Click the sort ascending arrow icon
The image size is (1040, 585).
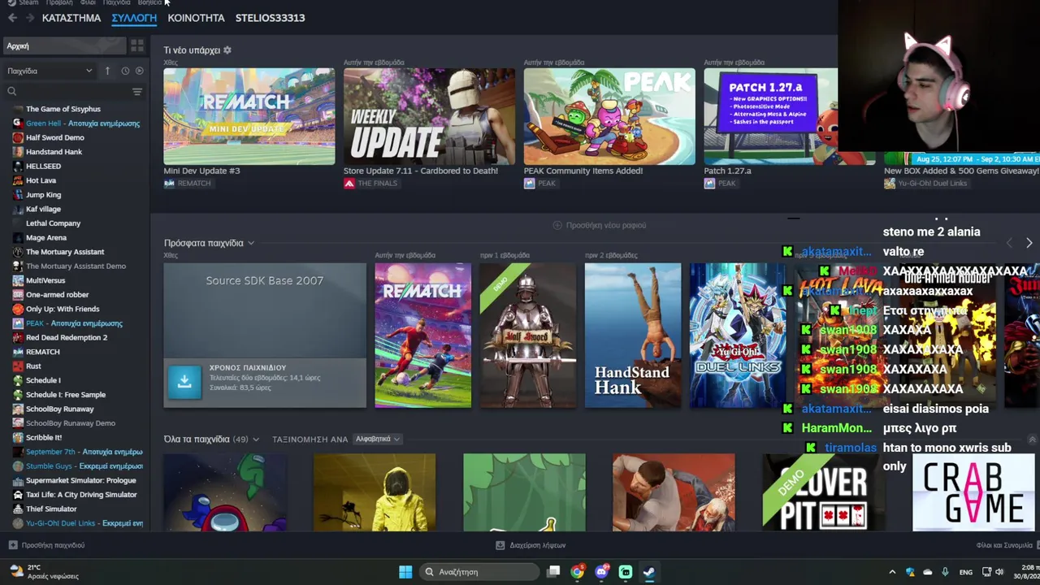(x=107, y=71)
